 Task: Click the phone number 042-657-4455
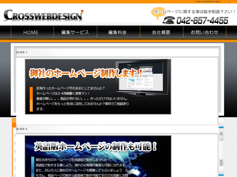[202, 20]
